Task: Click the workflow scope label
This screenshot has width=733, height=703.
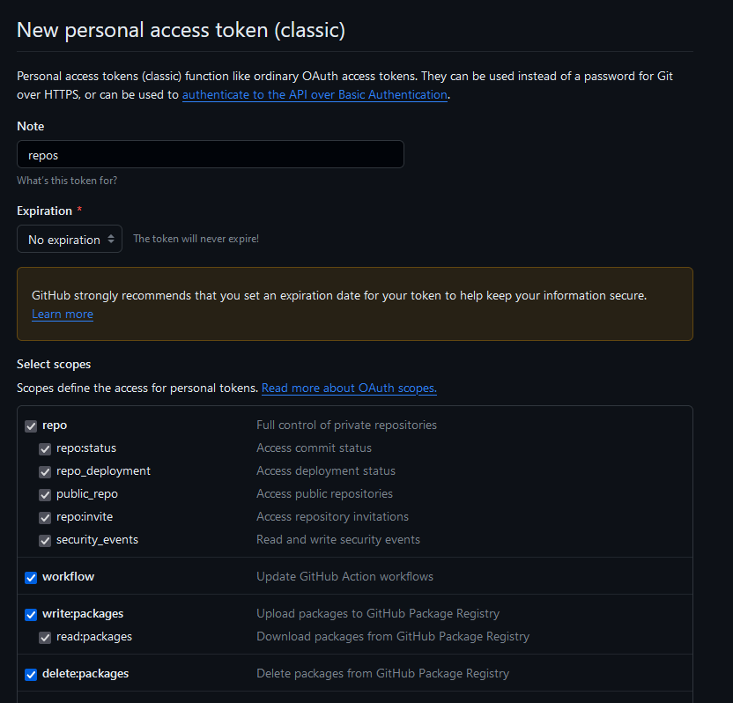Action: (68, 576)
